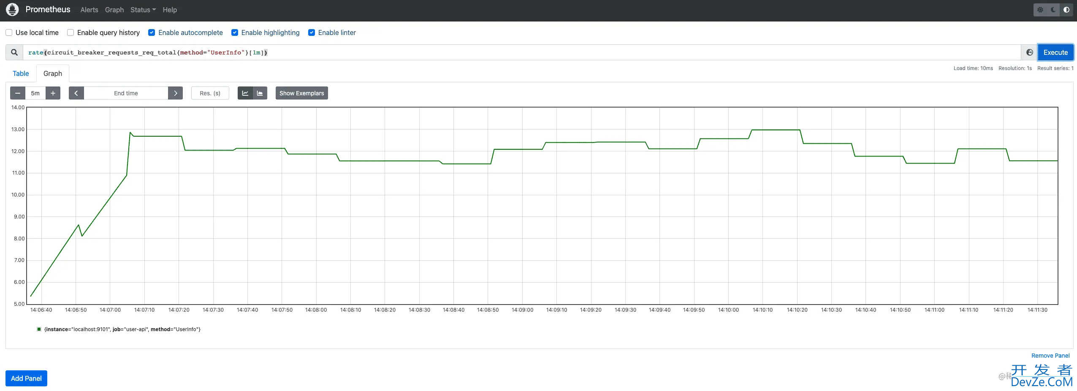
Task: Remove this panel via Remove Panel link
Action: point(1050,356)
